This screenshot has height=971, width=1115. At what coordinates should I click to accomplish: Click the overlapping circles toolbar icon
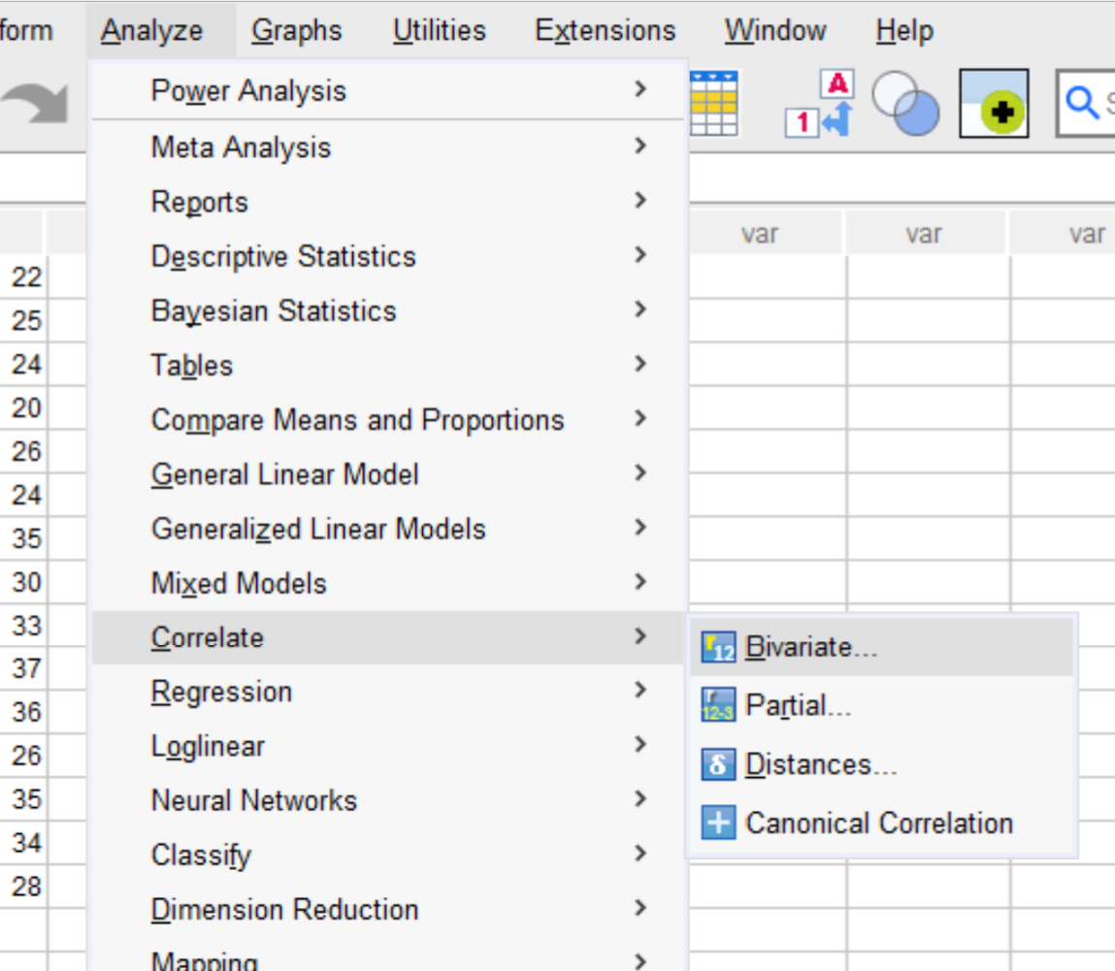(905, 103)
